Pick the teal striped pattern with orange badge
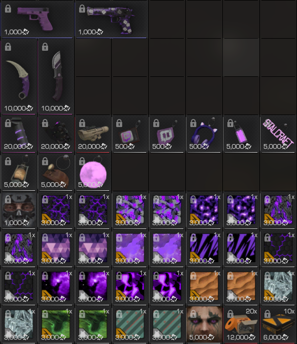 pyautogui.click(x=130, y=324)
